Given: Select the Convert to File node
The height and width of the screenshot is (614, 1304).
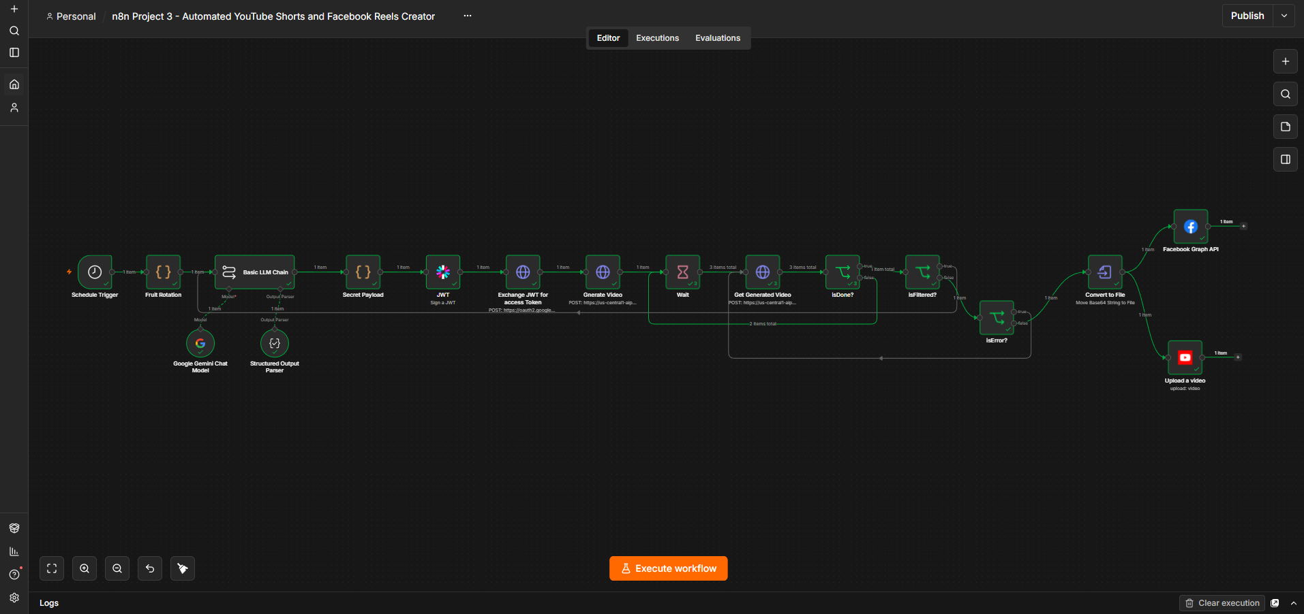Looking at the screenshot, I should [1105, 272].
